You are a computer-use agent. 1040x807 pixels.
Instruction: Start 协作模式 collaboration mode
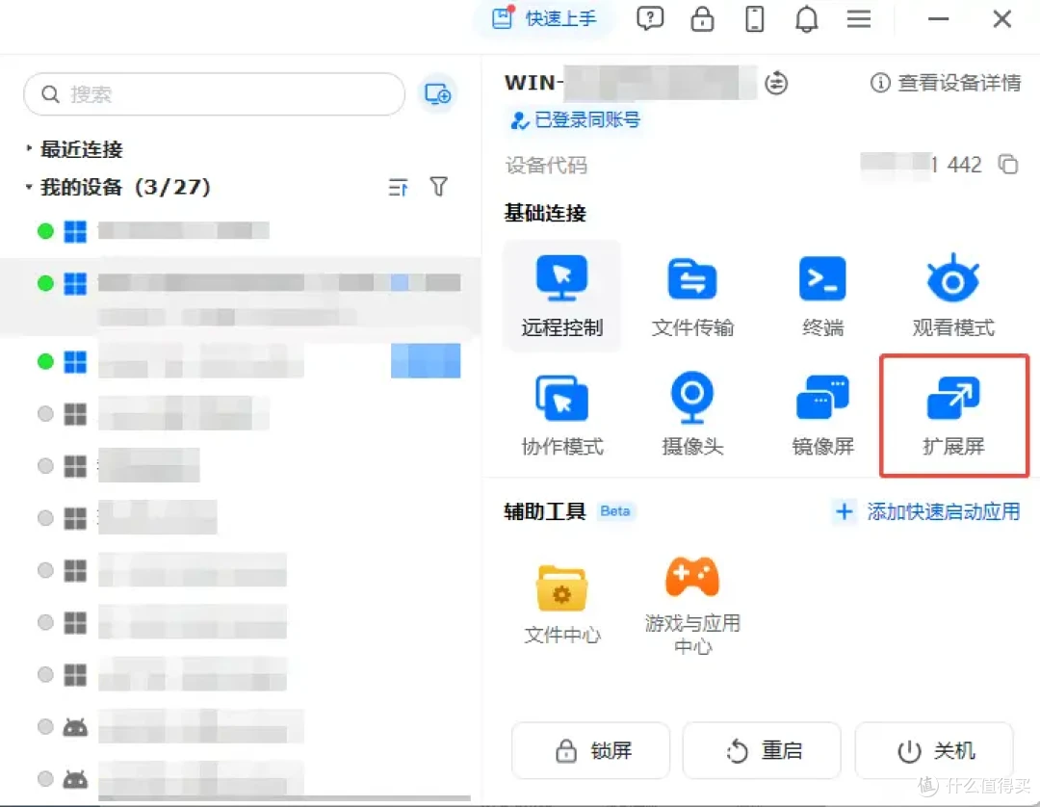tap(561, 415)
